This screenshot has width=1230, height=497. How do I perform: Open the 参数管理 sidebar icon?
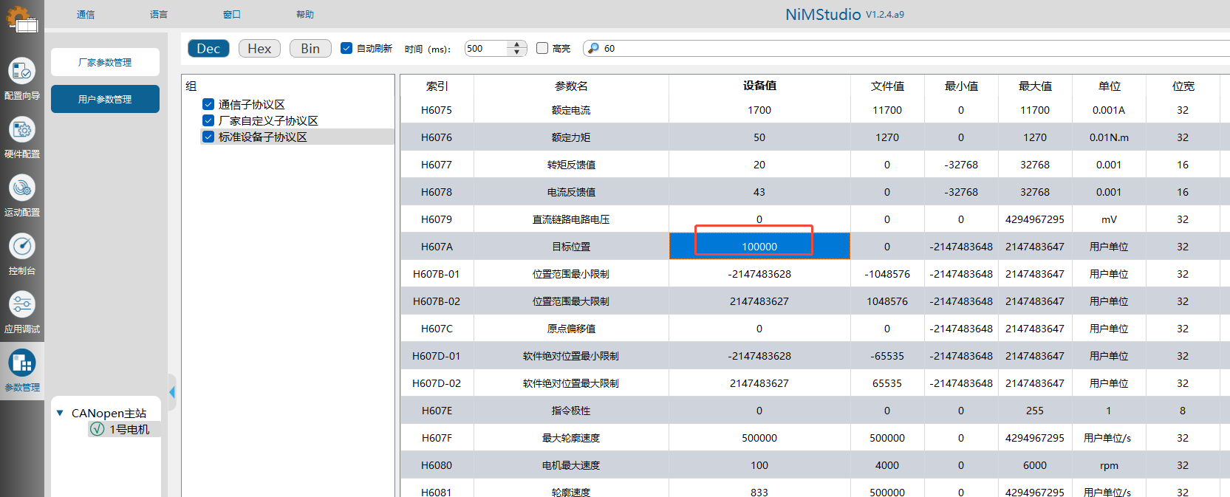22,363
